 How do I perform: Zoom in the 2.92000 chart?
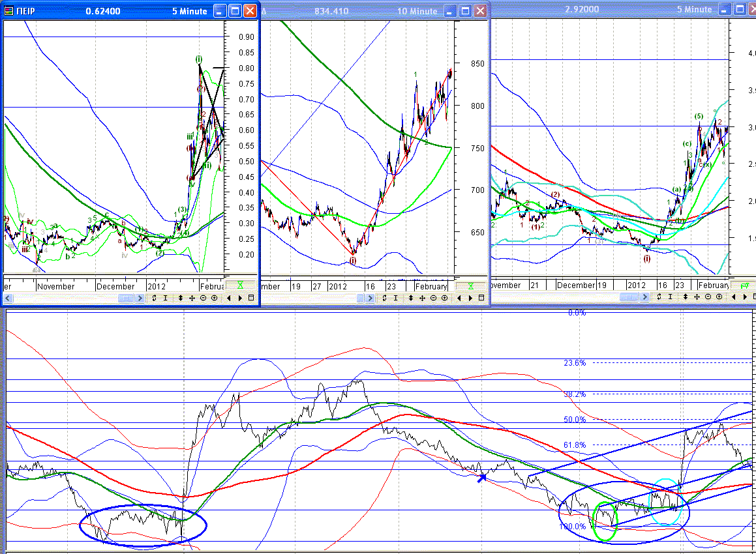pyautogui.click(x=719, y=297)
